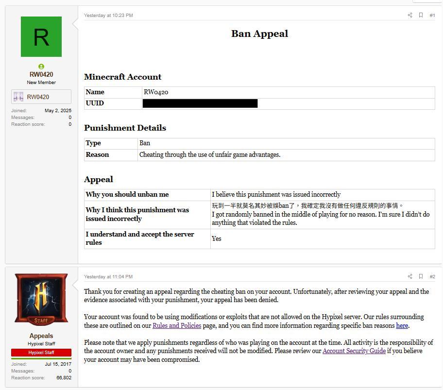Viewport: 443px width, 390px height.
Task: Open RW0420's profile via username
Action: coord(41,74)
